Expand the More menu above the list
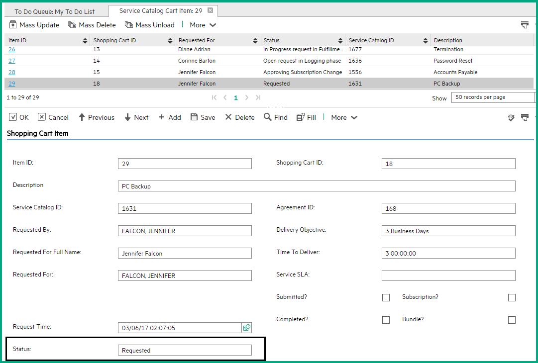 (203, 25)
